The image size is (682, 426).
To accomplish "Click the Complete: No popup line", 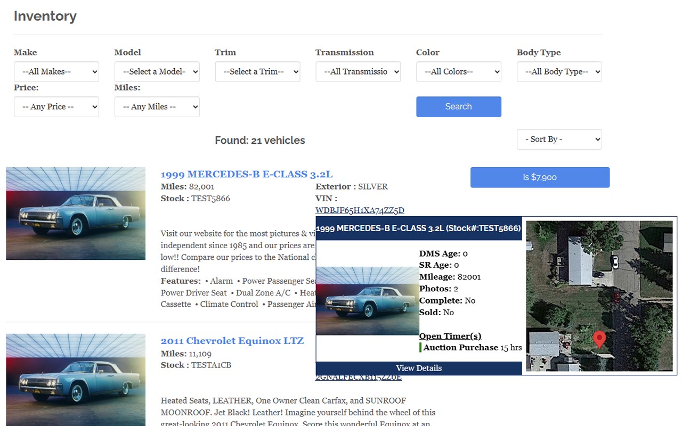I will coord(448,300).
